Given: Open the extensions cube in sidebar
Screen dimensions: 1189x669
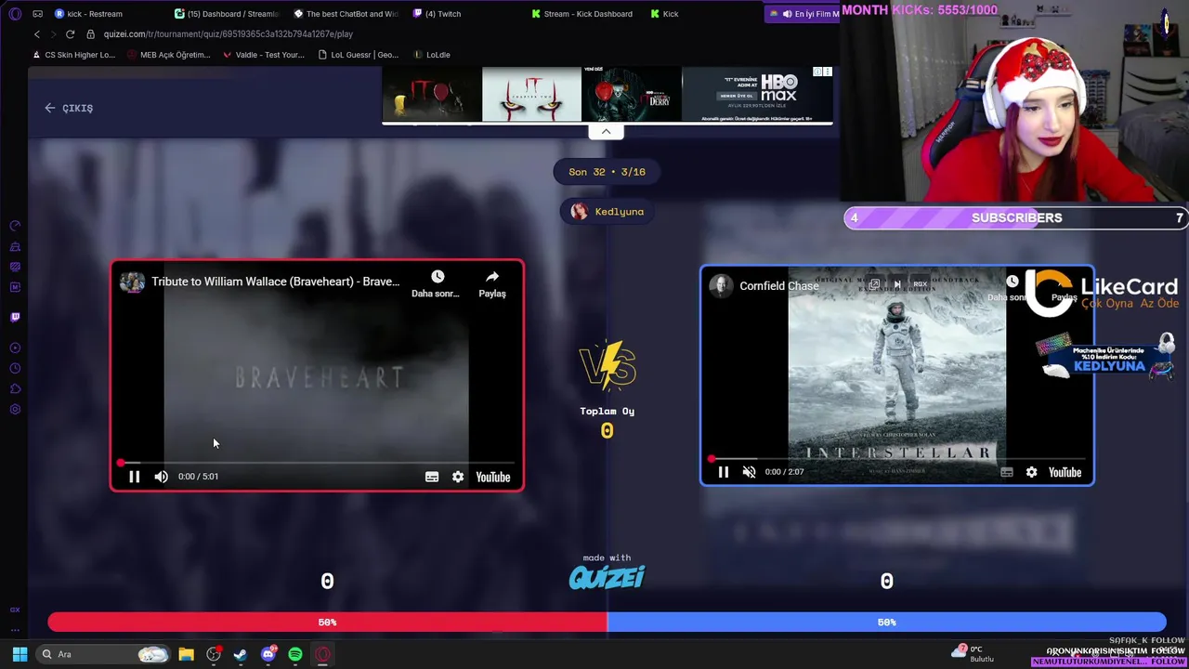Looking at the screenshot, I should tap(15, 388).
